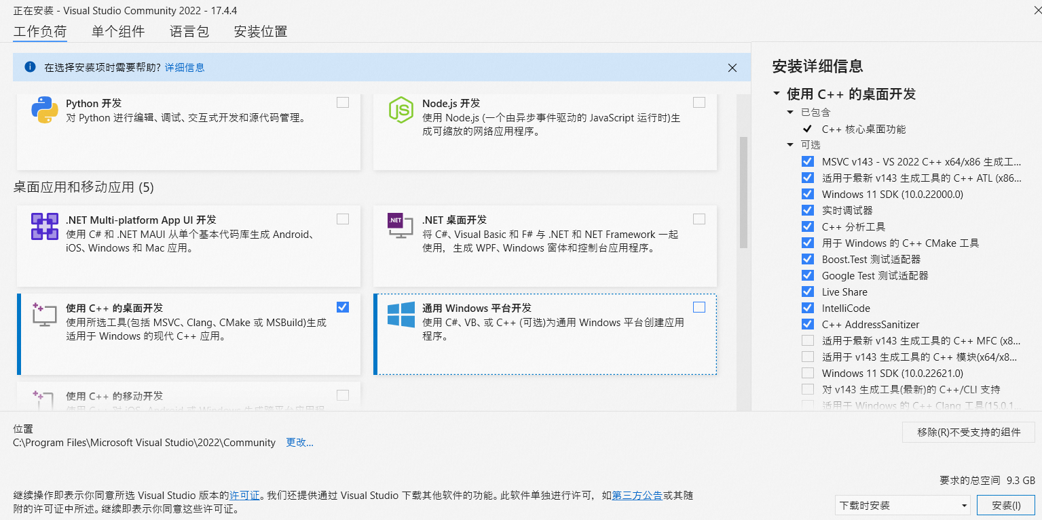The image size is (1042, 520).
Task: Select the C++ 核心桌面功能 included item
Action: point(863,129)
